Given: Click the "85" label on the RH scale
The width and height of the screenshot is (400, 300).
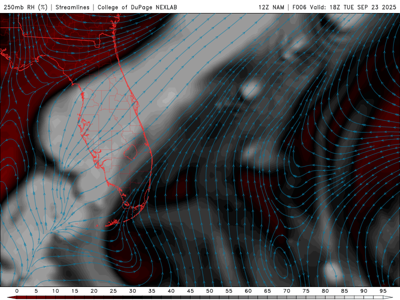Looking at the screenshot, I should point(344,291).
